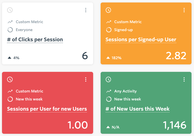Click the 1,146 value on green card
Image resolution: width=194 pixels, height=136 pixels.
tap(175, 125)
